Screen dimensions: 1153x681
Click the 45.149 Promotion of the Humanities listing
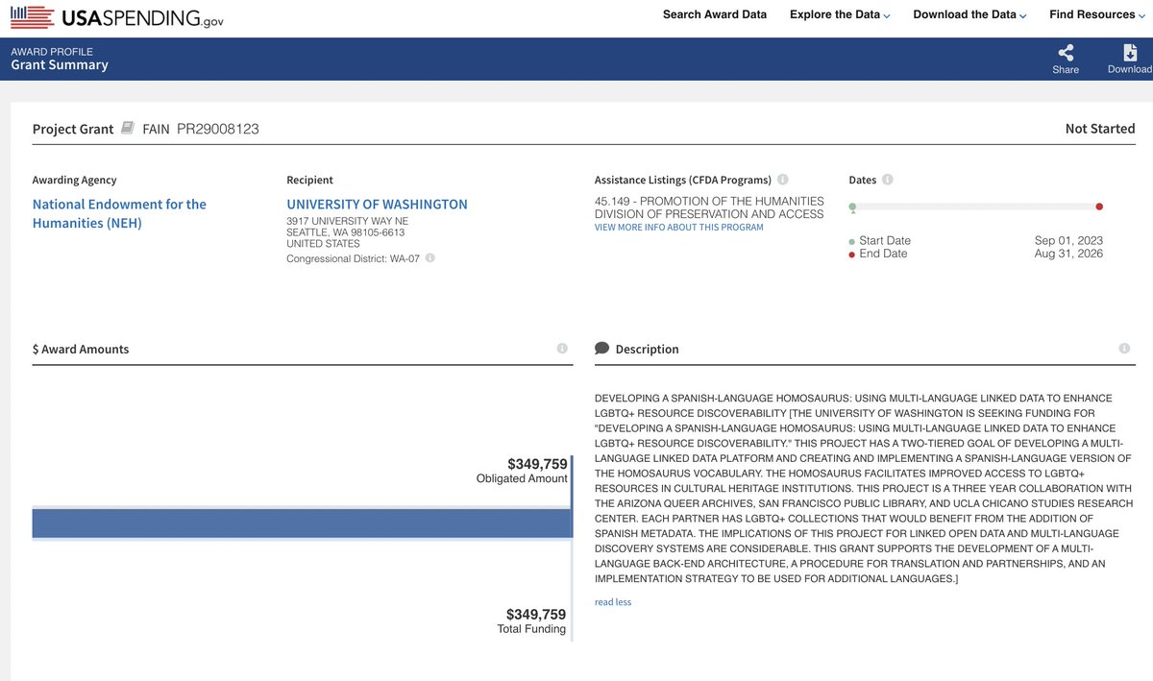709,207
